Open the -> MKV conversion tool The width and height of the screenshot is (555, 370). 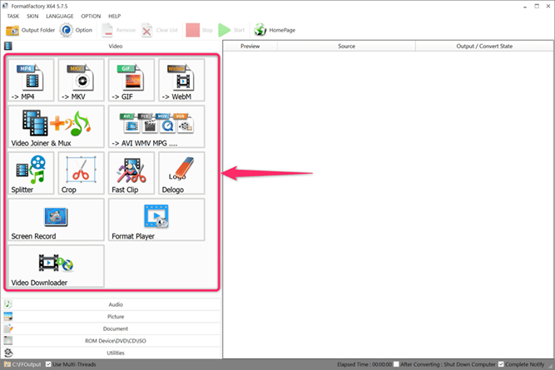pos(82,81)
